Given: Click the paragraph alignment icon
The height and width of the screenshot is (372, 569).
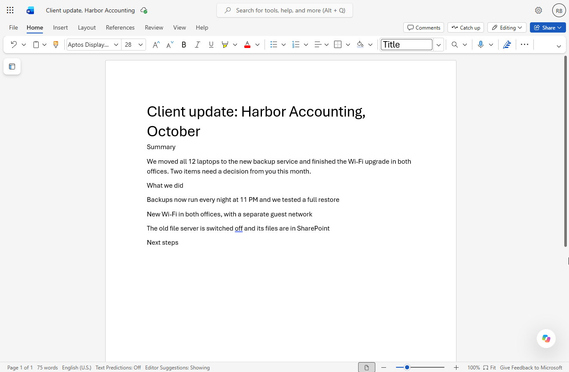Looking at the screenshot, I should click(x=318, y=45).
